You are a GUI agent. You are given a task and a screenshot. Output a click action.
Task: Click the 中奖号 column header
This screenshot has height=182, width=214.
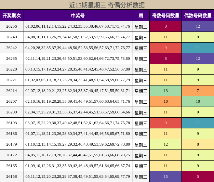coord(78,15)
